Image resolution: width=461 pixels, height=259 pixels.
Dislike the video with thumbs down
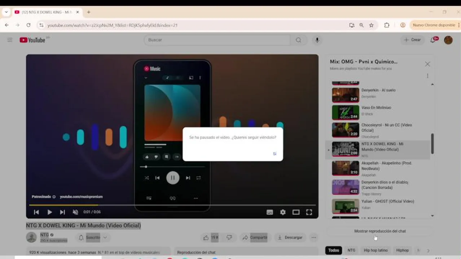(229, 237)
